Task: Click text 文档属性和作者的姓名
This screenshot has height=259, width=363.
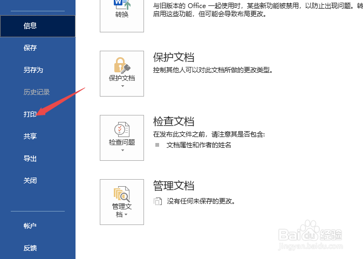Action: click(198, 145)
